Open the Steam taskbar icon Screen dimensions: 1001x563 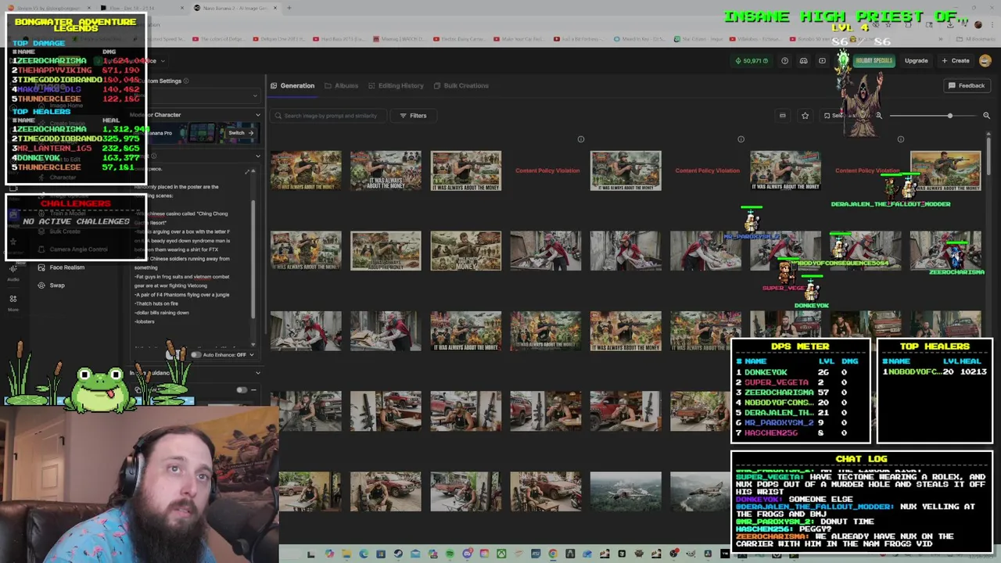[x=398, y=554]
